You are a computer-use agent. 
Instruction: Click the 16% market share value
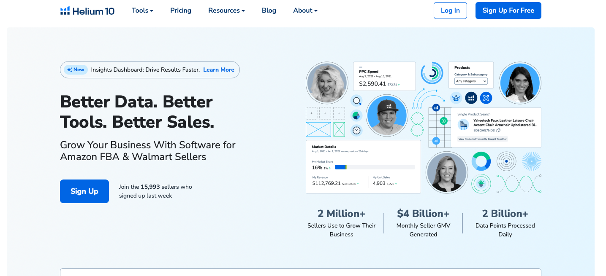(x=317, y=168)
